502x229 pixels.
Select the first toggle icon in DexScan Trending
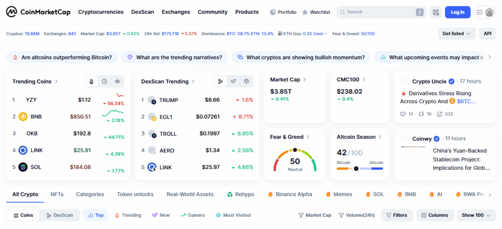point(220,81)
